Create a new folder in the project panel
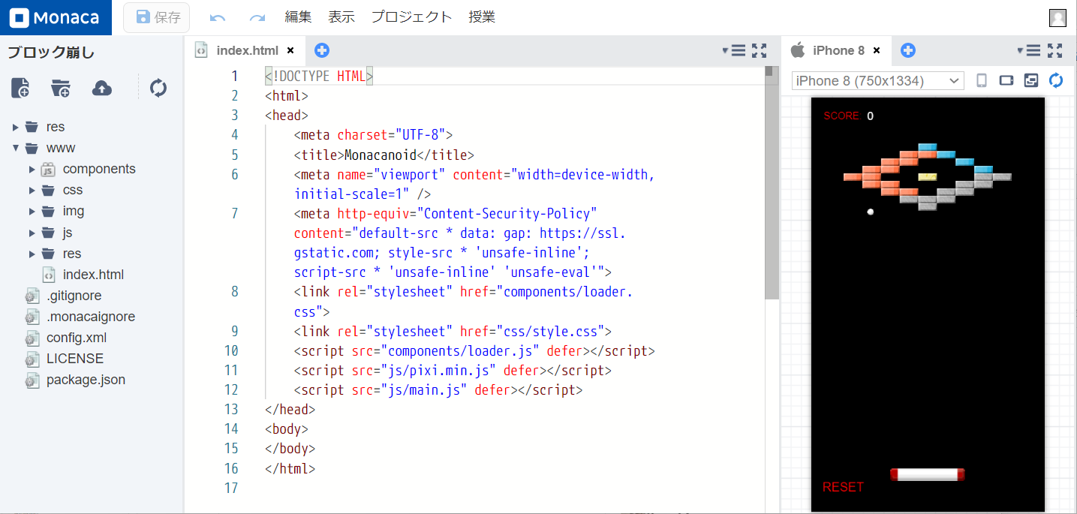 [60, 88]
